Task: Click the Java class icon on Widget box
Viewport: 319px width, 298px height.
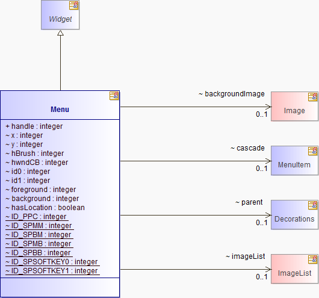Action: click(x=73, y=5)
